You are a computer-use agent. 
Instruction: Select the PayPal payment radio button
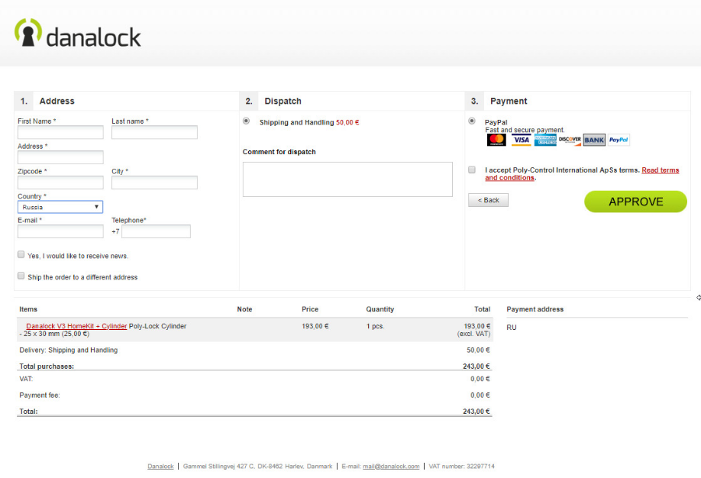tap(472, 121)
